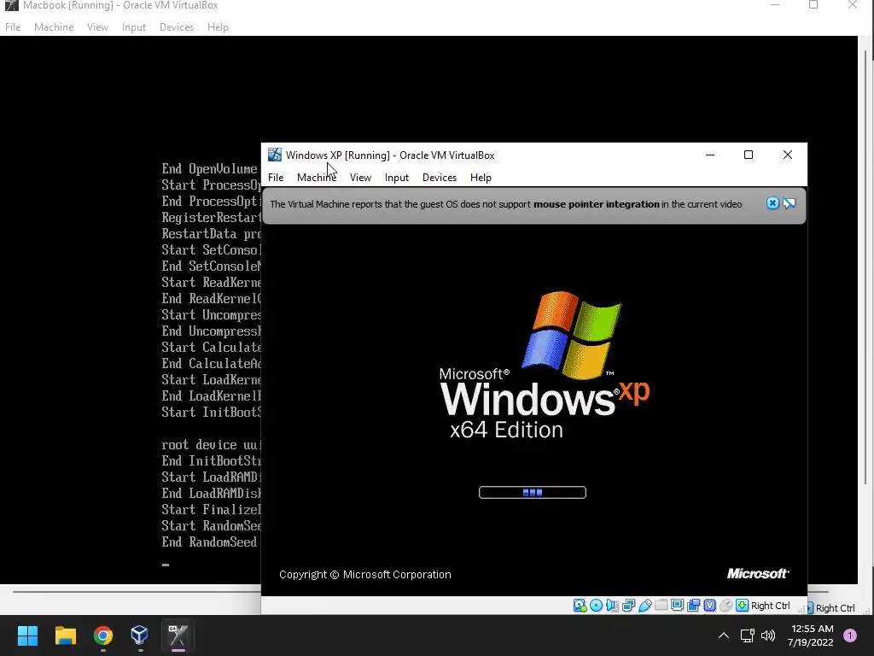Image resolution: width=874 pixels, height=656 pixels.
Task: Open View menu in Windows XP window
Action: tap(361, 178)
